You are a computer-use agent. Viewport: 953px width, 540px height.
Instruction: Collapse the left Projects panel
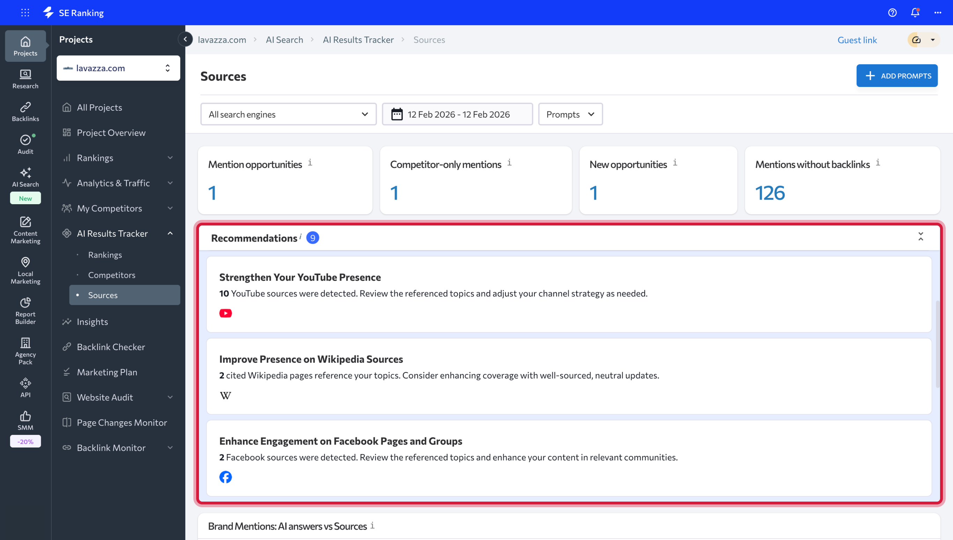click(185, 39)
